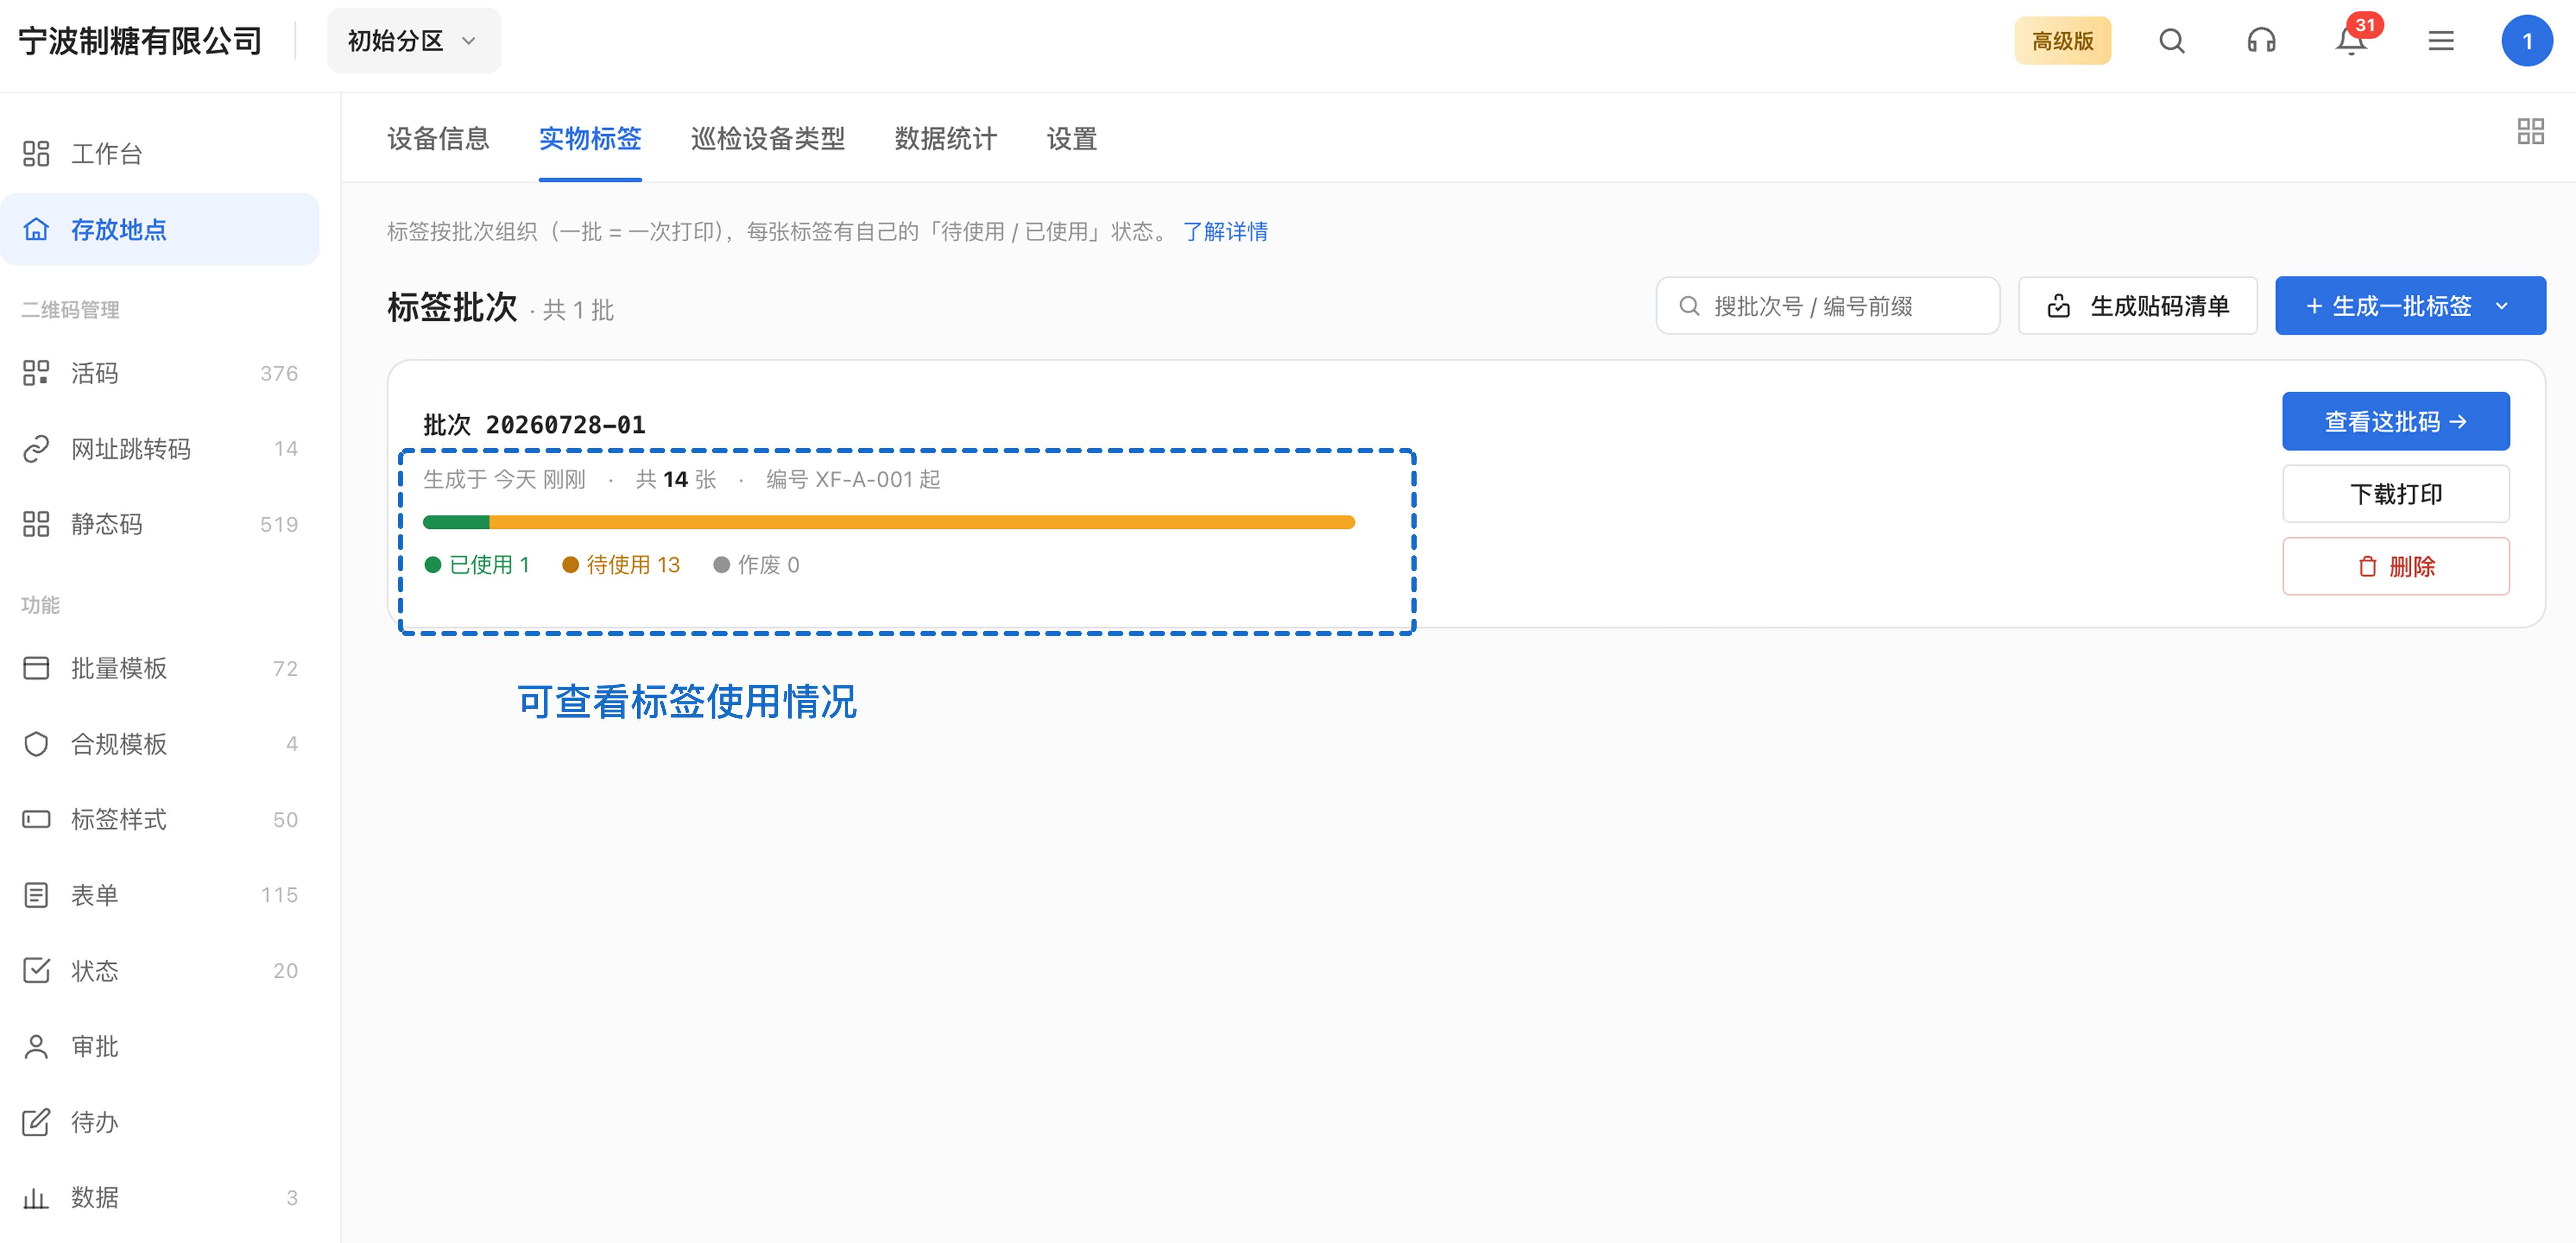Click the trash icon on 删除 button
This screenshot has width=2576, height=1243.
(2367, 567)
